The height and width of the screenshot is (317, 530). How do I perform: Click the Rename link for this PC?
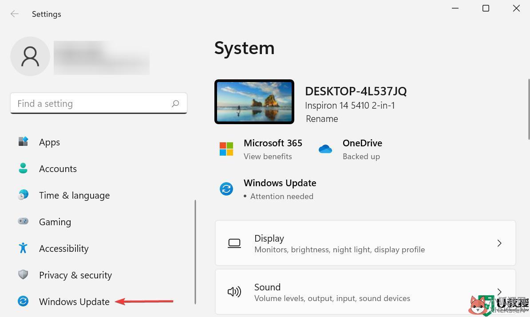point(322,119)
